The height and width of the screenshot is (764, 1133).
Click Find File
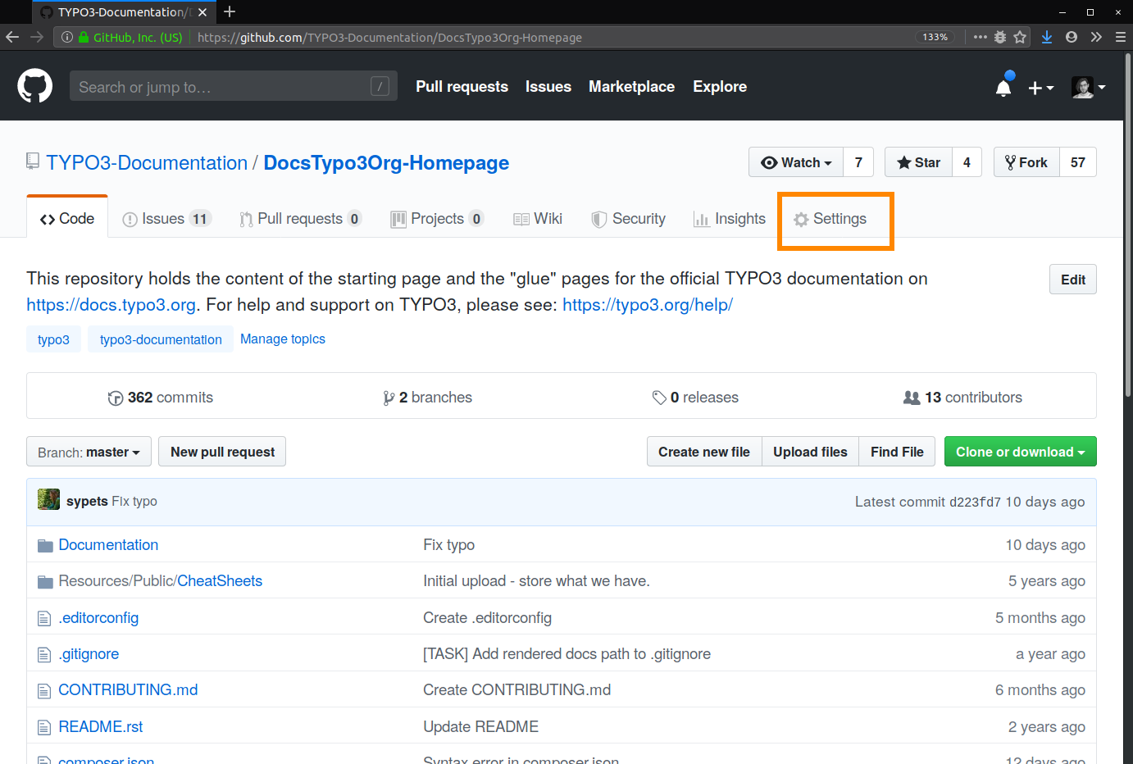coord(897,452)
